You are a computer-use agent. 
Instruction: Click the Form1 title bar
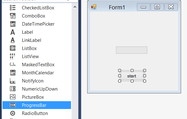tap(117, 7)
